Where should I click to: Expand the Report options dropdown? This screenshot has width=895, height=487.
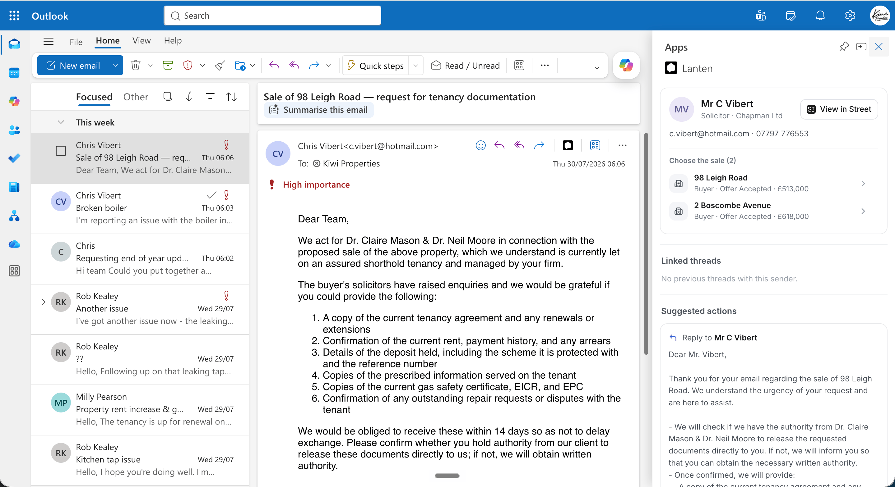point(202,65)
